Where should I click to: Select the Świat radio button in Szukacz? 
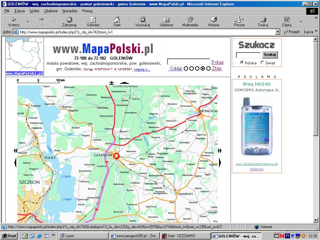[263, 63]
